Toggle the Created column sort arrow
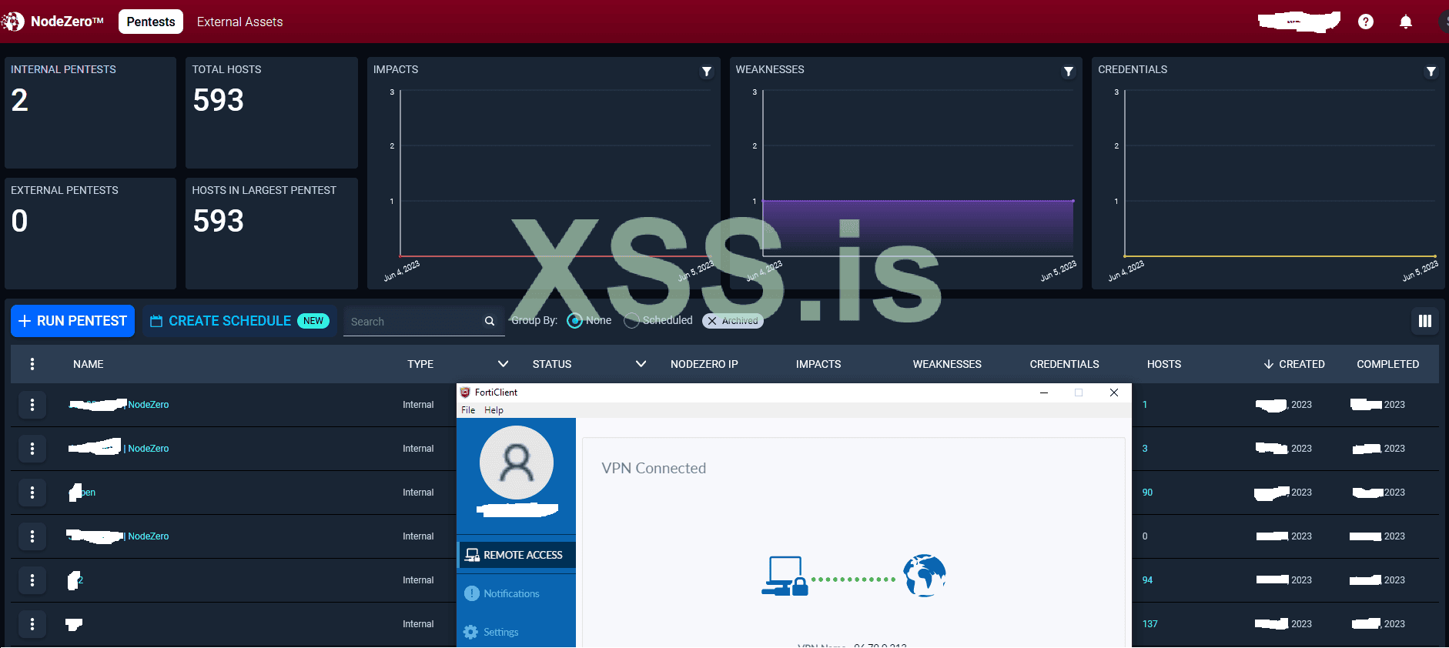This screenshot has width=1449, height=648. click(1269, 364)
